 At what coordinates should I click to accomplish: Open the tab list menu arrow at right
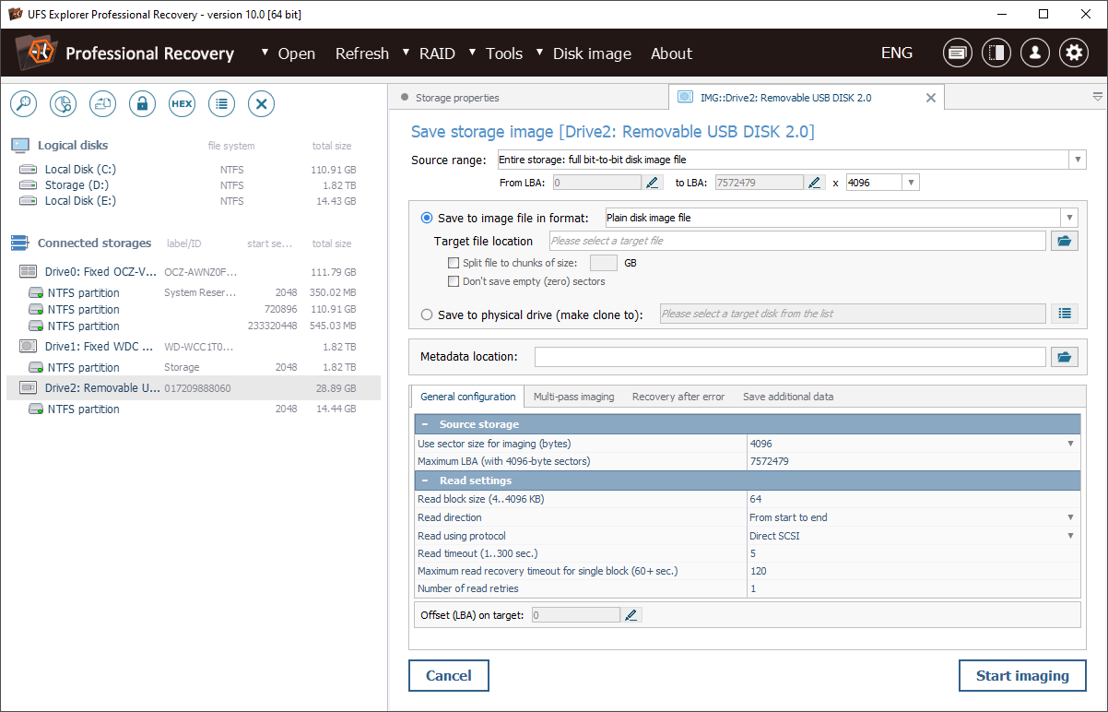point(1098,97)
